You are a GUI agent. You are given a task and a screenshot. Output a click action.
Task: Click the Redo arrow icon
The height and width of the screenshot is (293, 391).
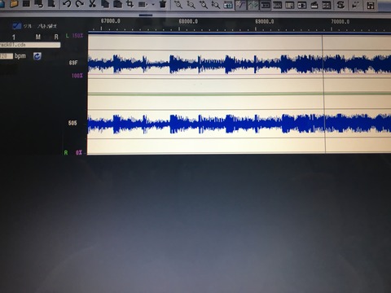pyautogui.click(x=79, y=4)
